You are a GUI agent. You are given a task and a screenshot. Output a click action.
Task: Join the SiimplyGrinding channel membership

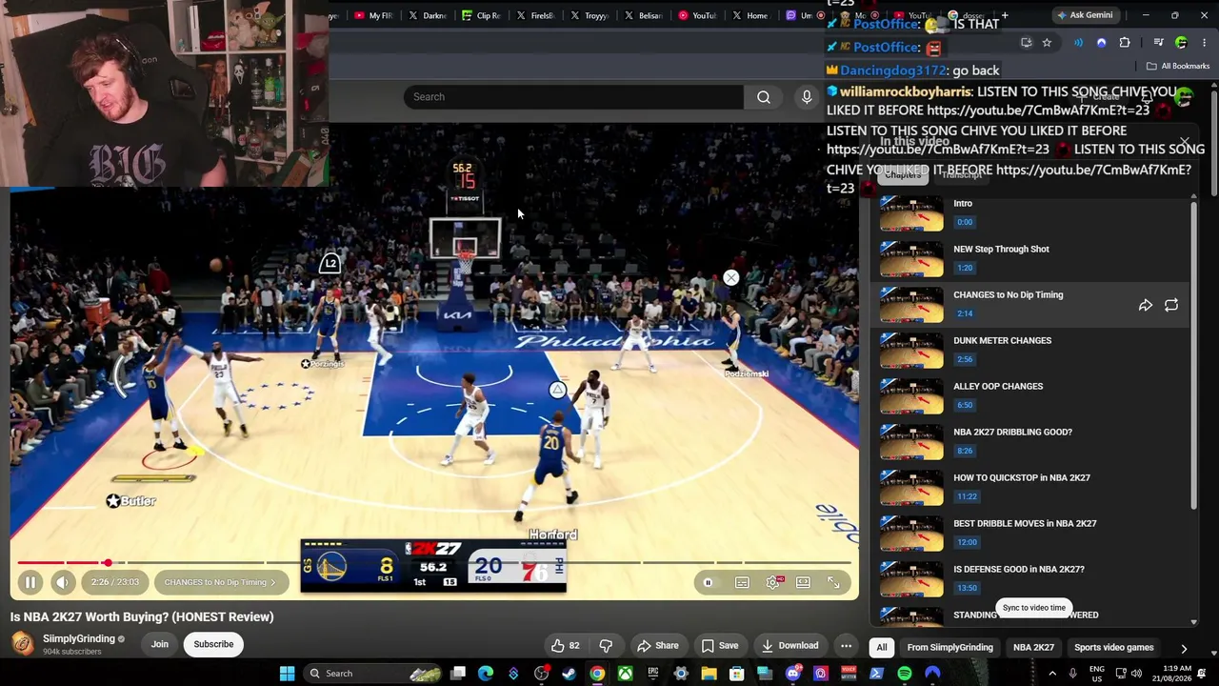click(159, 644)
